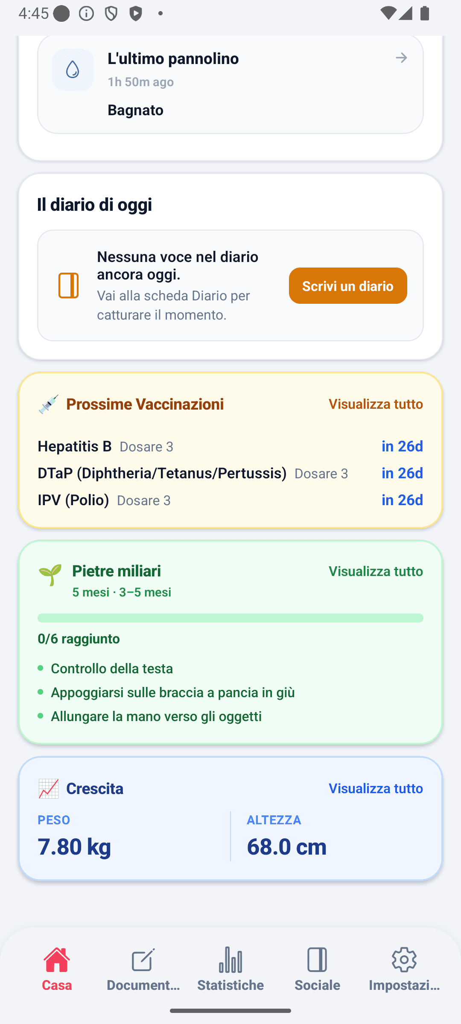
Task: Select the Hepatitis B vaccine row
Action: click(x=230, y=446)
